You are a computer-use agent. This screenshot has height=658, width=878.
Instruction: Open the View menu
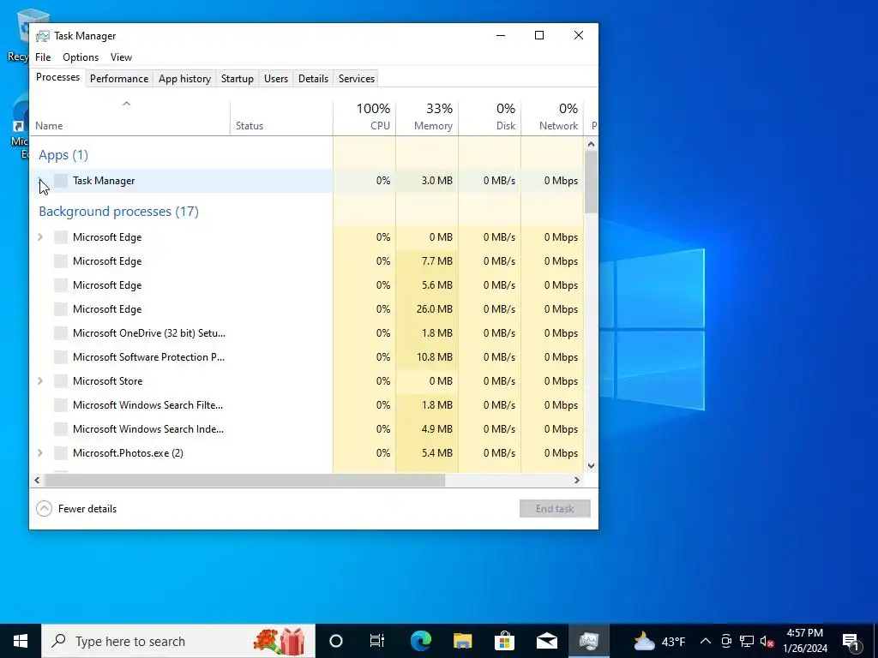point(121,57)
